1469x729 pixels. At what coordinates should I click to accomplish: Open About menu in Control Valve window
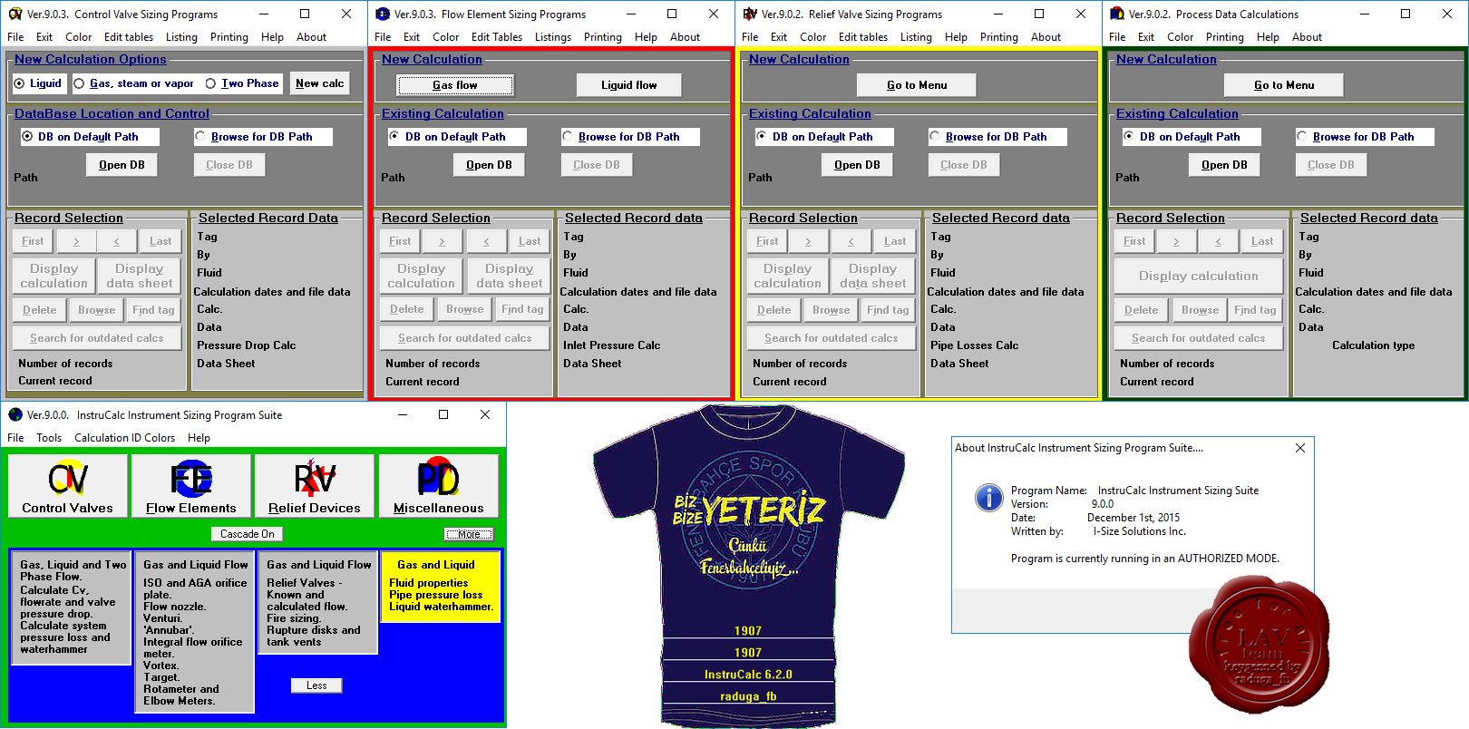312,37
